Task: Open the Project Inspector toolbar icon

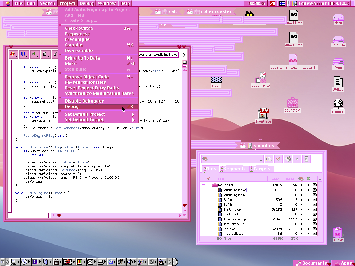Action: click(x=306, y=159)
